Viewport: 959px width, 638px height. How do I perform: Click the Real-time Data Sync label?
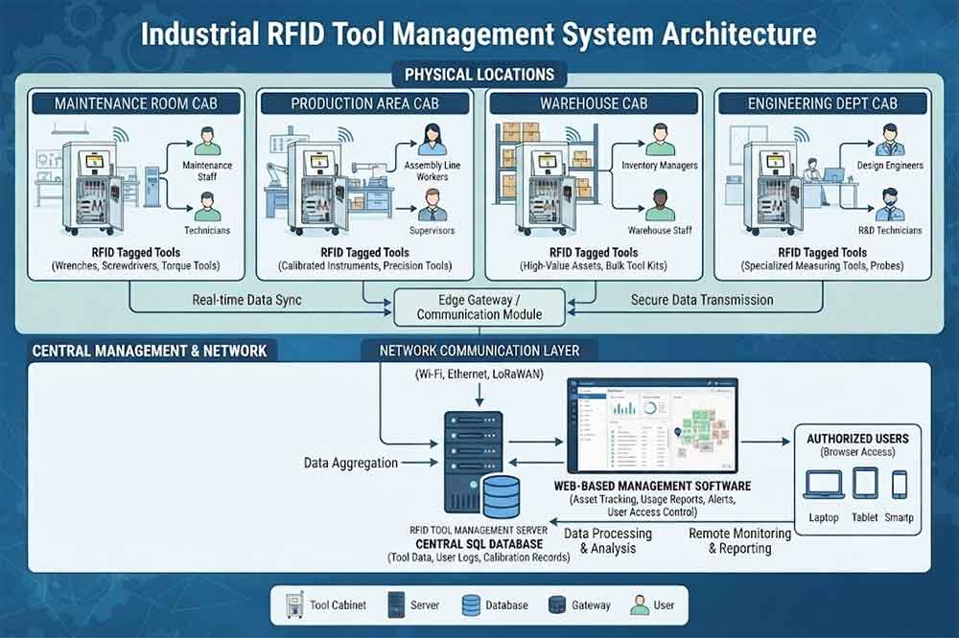247,300
